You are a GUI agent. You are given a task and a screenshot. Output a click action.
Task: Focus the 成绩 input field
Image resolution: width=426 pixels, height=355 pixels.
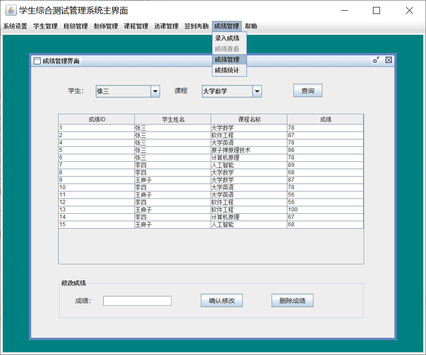click(x=137, y=301)
